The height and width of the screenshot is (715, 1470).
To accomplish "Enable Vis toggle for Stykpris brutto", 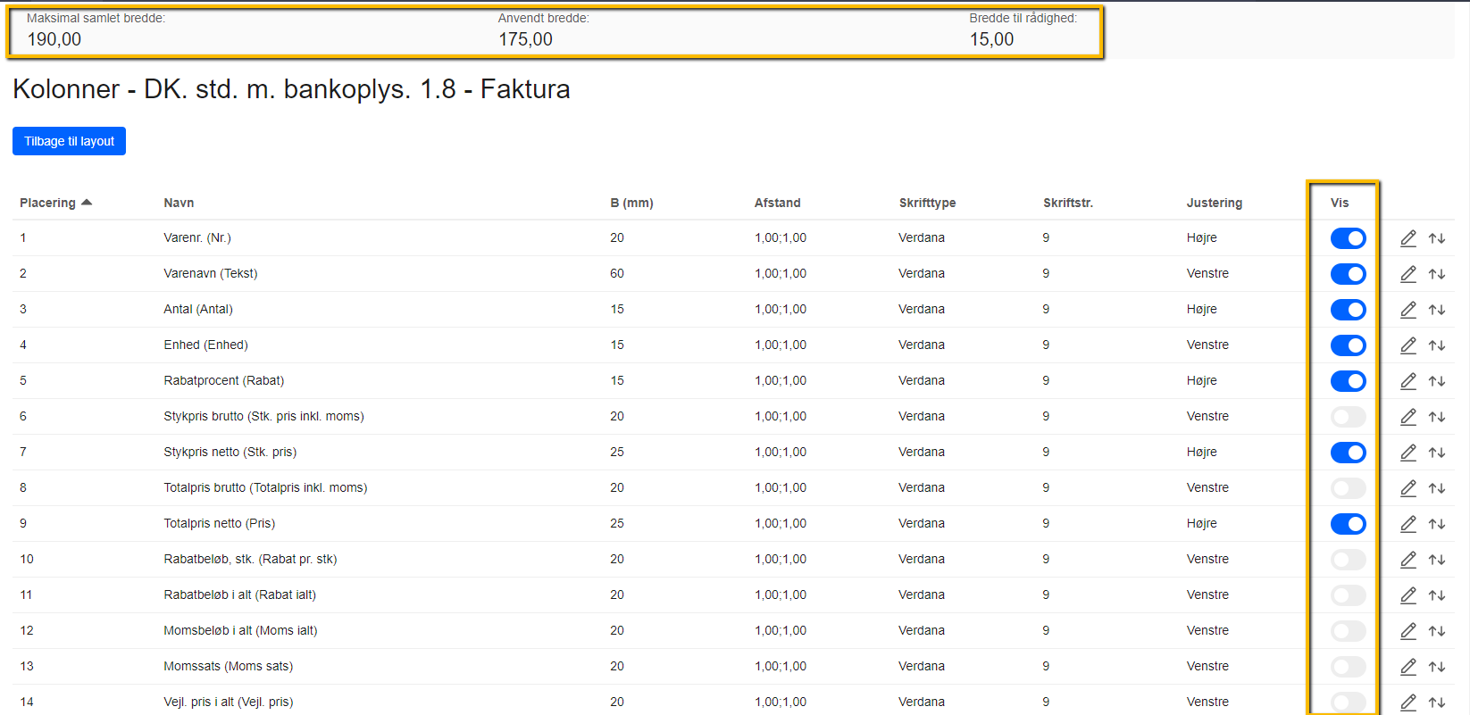I will click(1348, 417).
